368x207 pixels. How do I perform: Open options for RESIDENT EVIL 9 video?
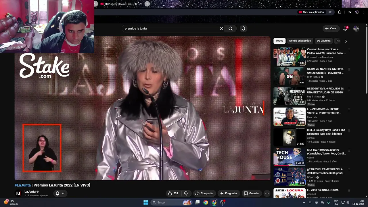coord(349,89)
